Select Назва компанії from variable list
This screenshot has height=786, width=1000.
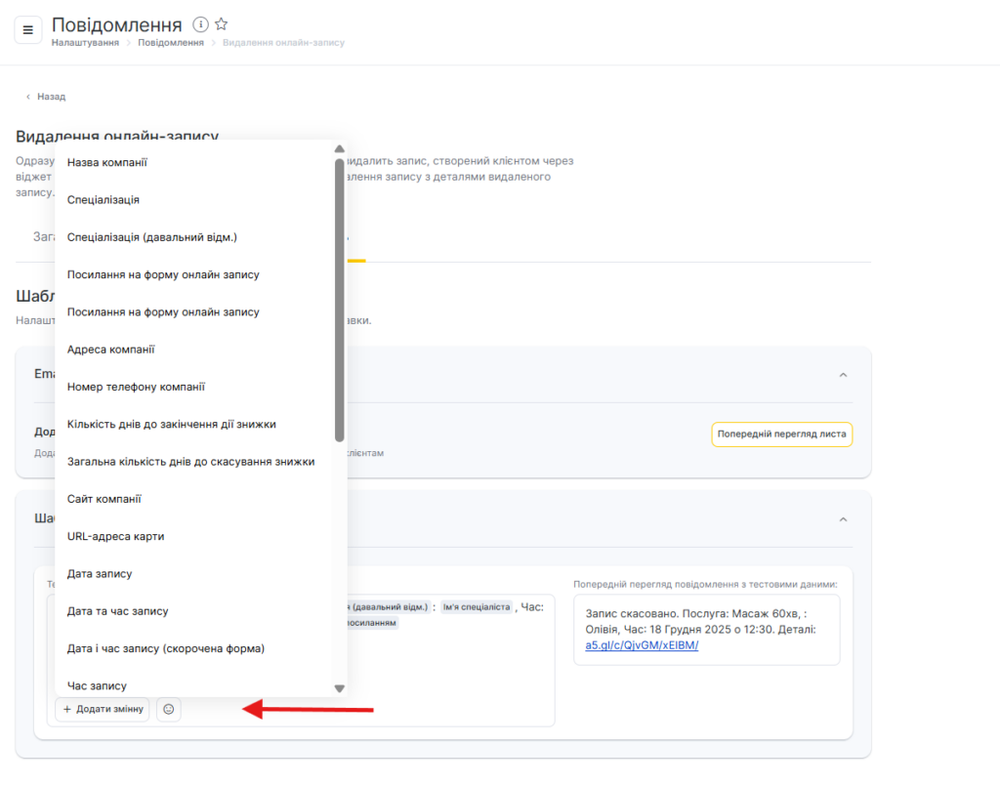(x=107, y=163)
